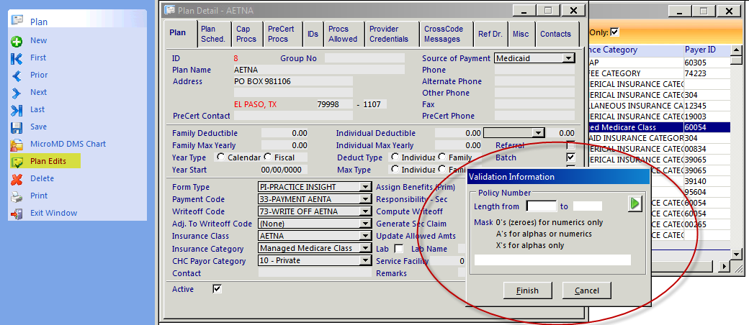
Task: Click the Plan Detail window title icon
Action: [169, 9]
